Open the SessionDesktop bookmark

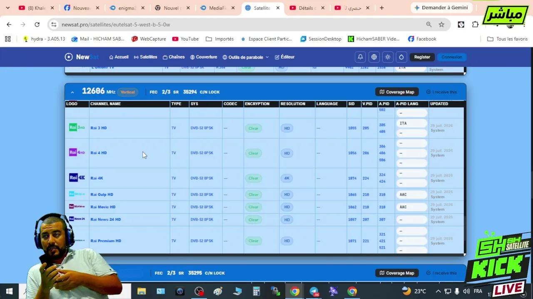tap(321, 39)
